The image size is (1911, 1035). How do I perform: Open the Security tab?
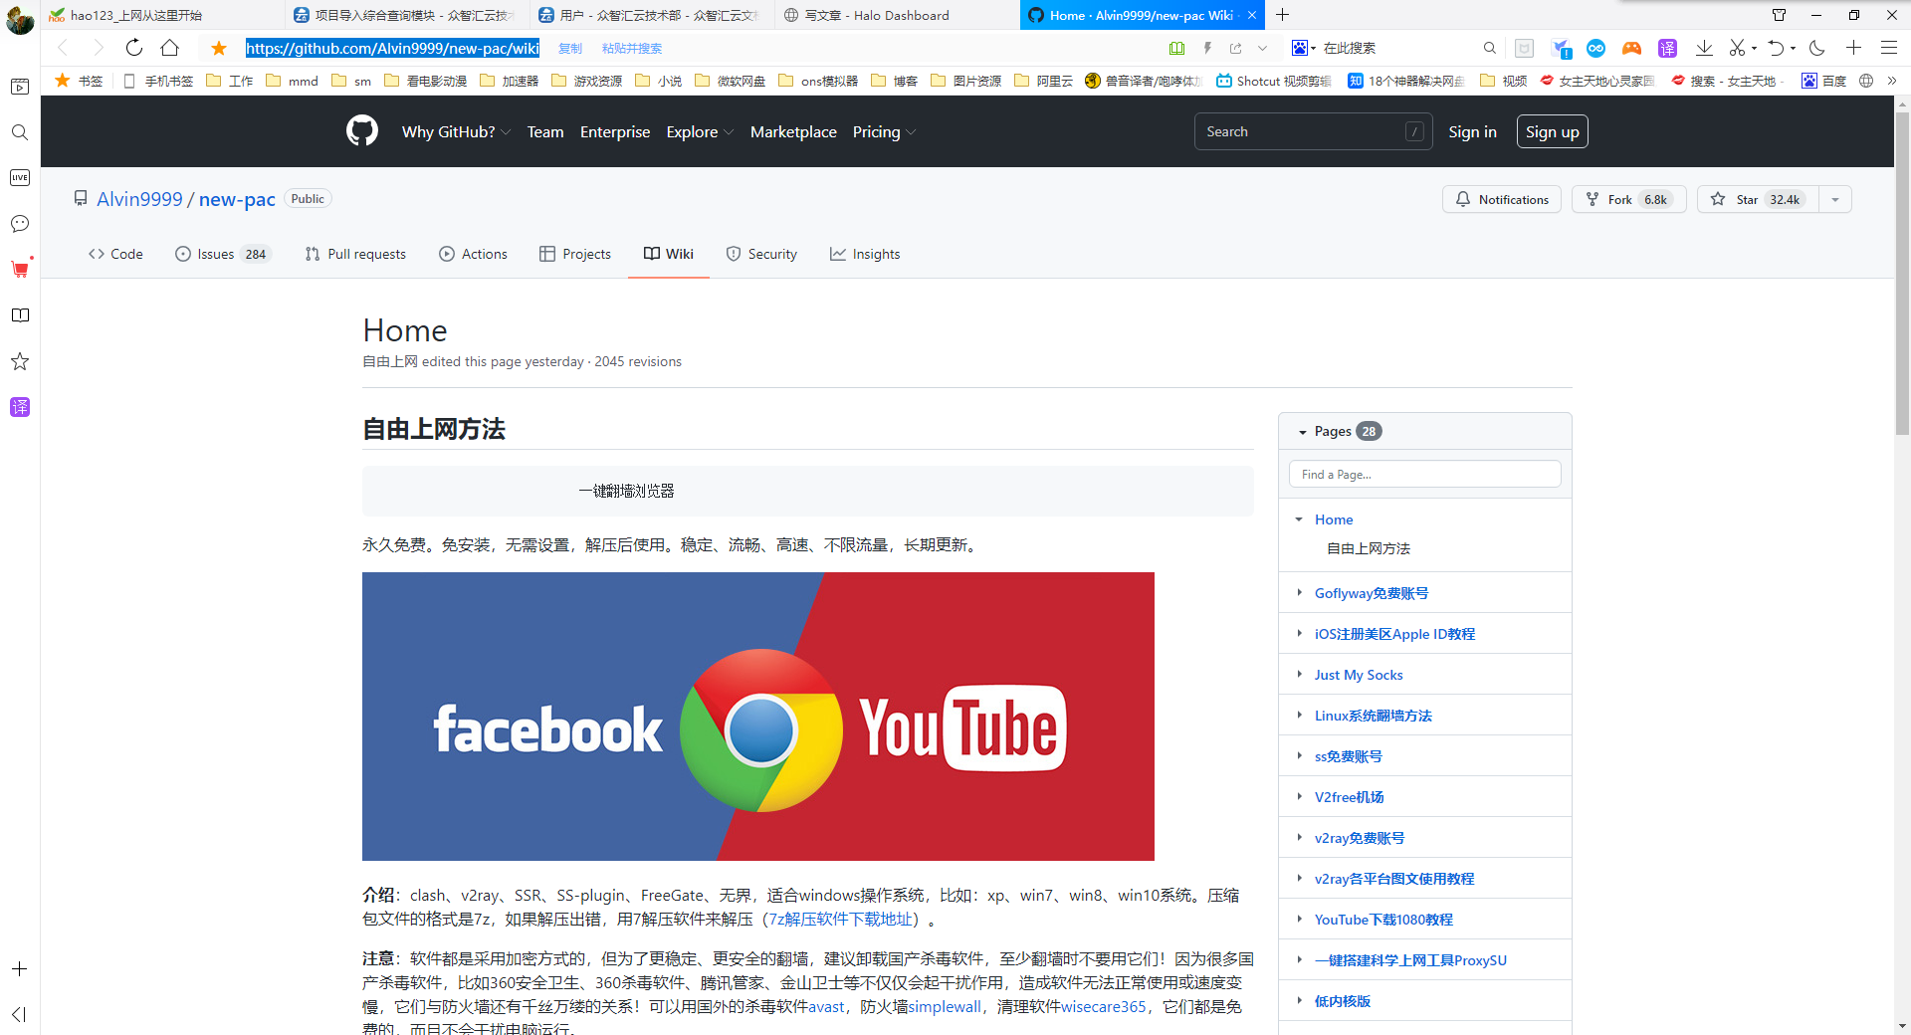coord(761,254)
